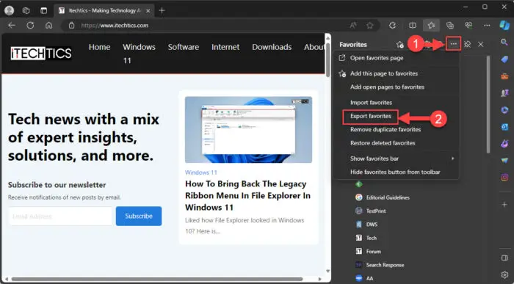514x284 pixels.
Task: Click the Read aloud icon in address bar
Action: [353, 25]
